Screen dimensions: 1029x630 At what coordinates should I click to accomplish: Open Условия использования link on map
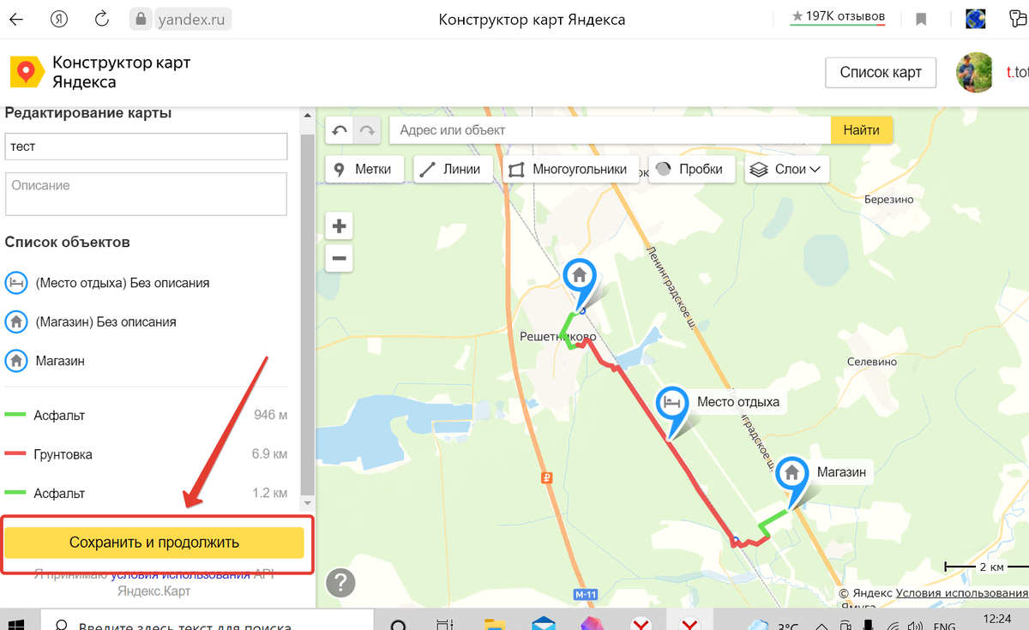[962, 593]
